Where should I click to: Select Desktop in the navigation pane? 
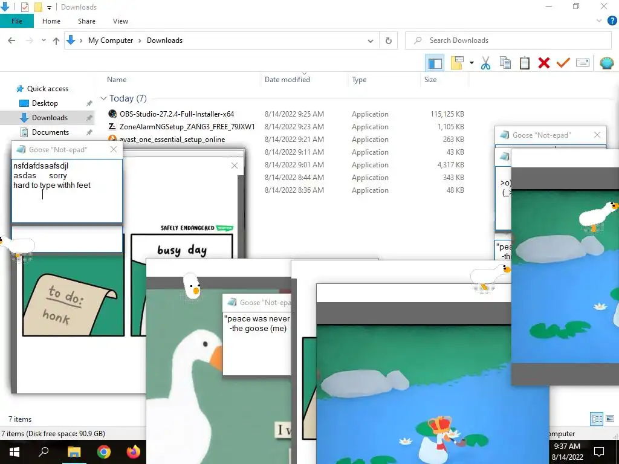click(45, 103)
